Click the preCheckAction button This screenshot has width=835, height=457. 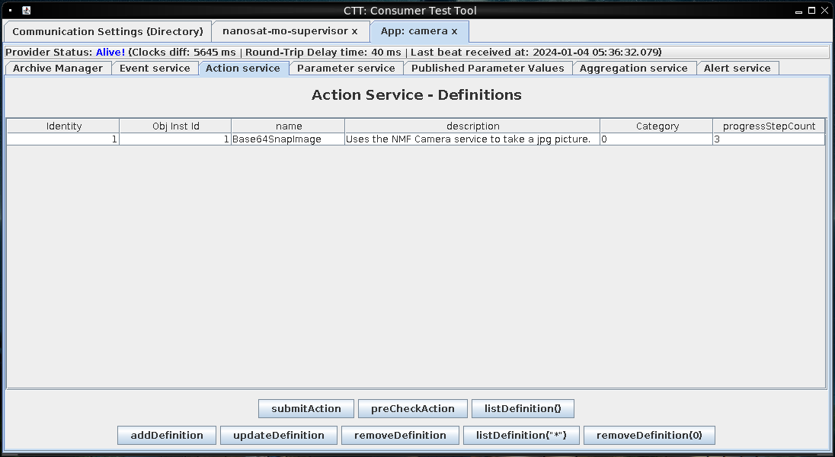412,409
